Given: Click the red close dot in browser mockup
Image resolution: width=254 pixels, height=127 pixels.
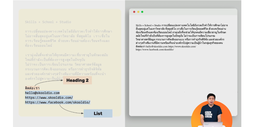Looking at the screenshot, I should (134, 12).
